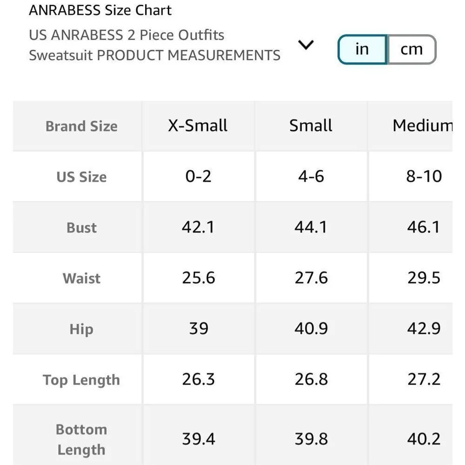Viewport: 465px width, 465px height.
Task: Select the Waist row label
Action: (x=81, y=278)
